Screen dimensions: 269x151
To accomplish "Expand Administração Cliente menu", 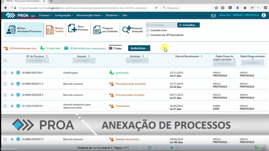I will click(x=90, y=15).
